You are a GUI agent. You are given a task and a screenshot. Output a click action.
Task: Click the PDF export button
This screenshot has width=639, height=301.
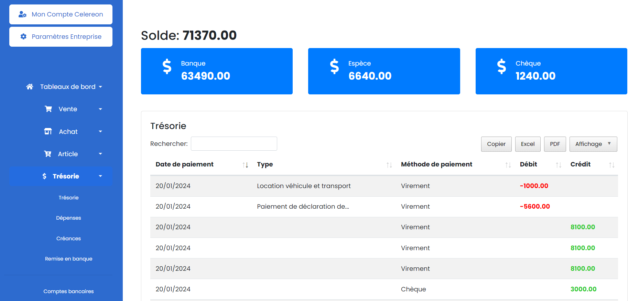click(555, 144)
